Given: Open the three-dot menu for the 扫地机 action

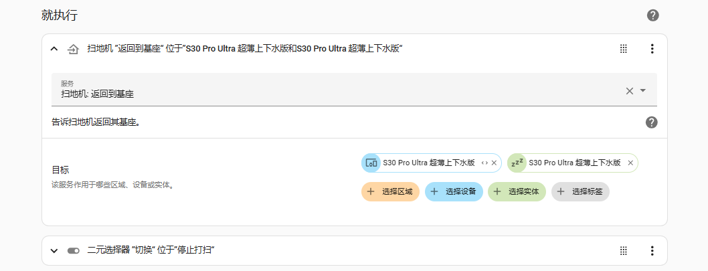Looking at the screenshot, I should (652, 49).
